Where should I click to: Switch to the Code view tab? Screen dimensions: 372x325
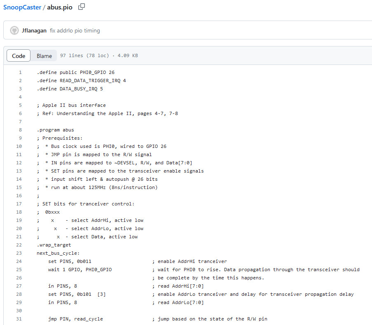click(19, 55)
